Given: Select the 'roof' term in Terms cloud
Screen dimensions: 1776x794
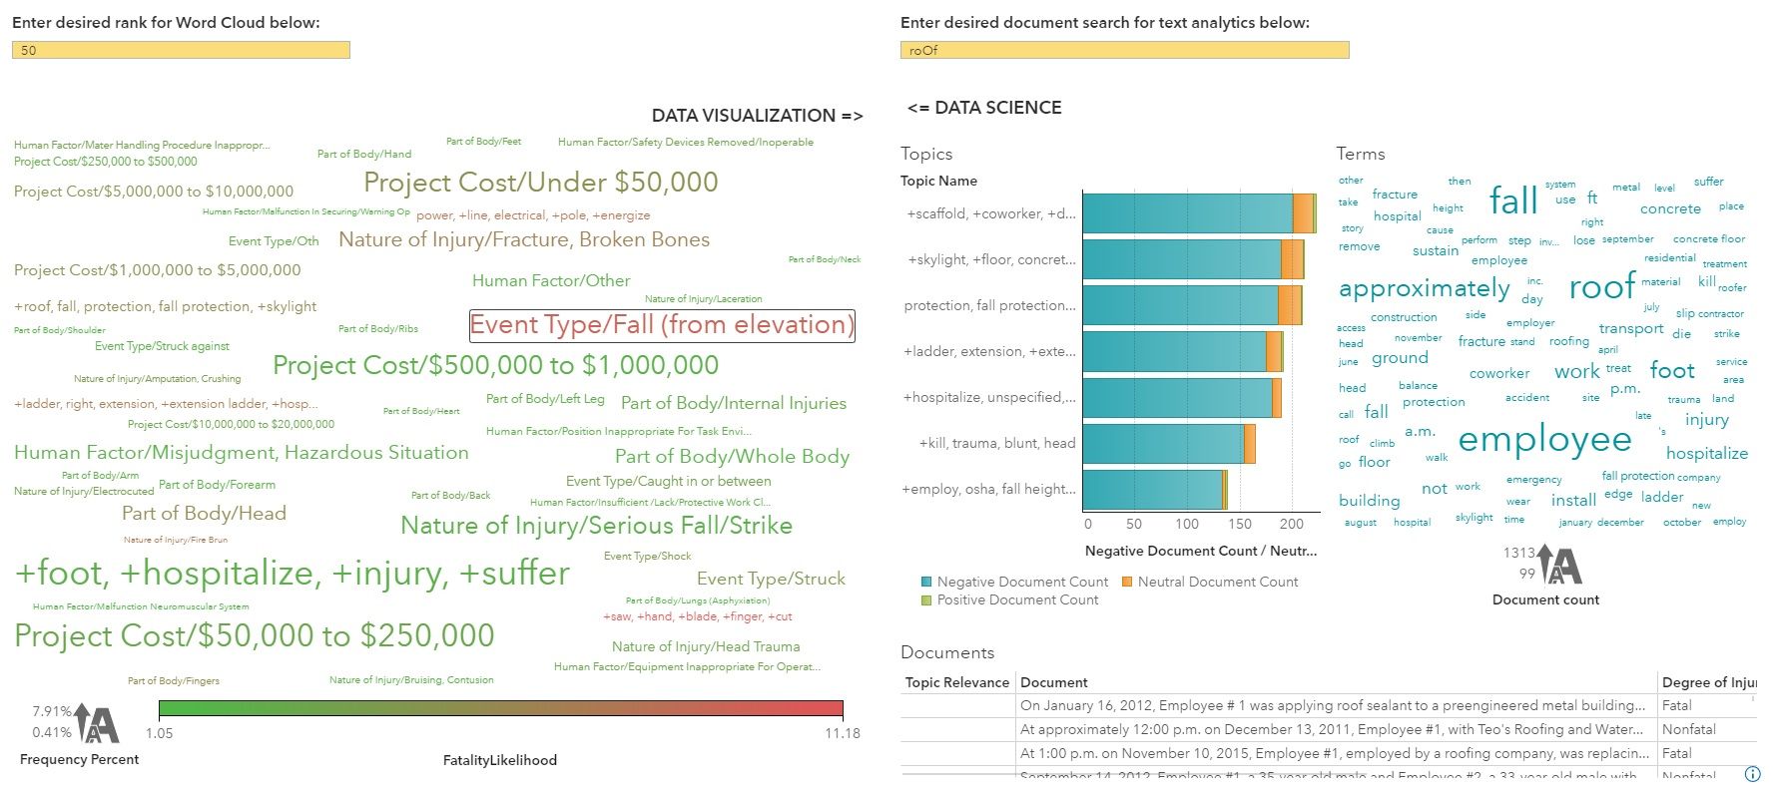Looking at the screenshot, I should point(1601,286).
